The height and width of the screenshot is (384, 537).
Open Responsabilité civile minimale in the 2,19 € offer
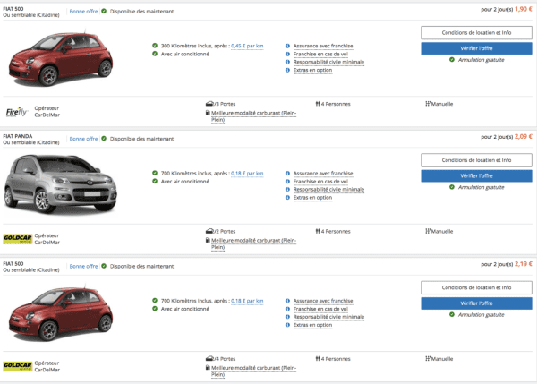(x=328, y=317)
